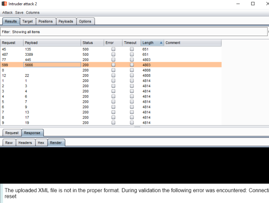Click the Length column sort arrow

pyautogui.click(x=161, y=43)
